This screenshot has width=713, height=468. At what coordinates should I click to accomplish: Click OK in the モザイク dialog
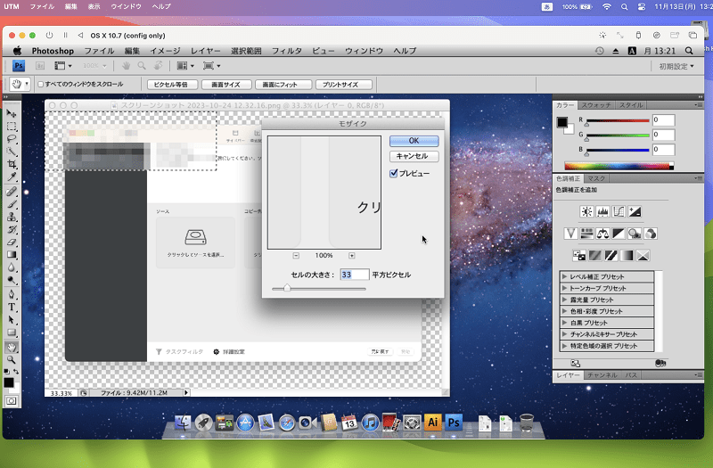tap(414, 141)
